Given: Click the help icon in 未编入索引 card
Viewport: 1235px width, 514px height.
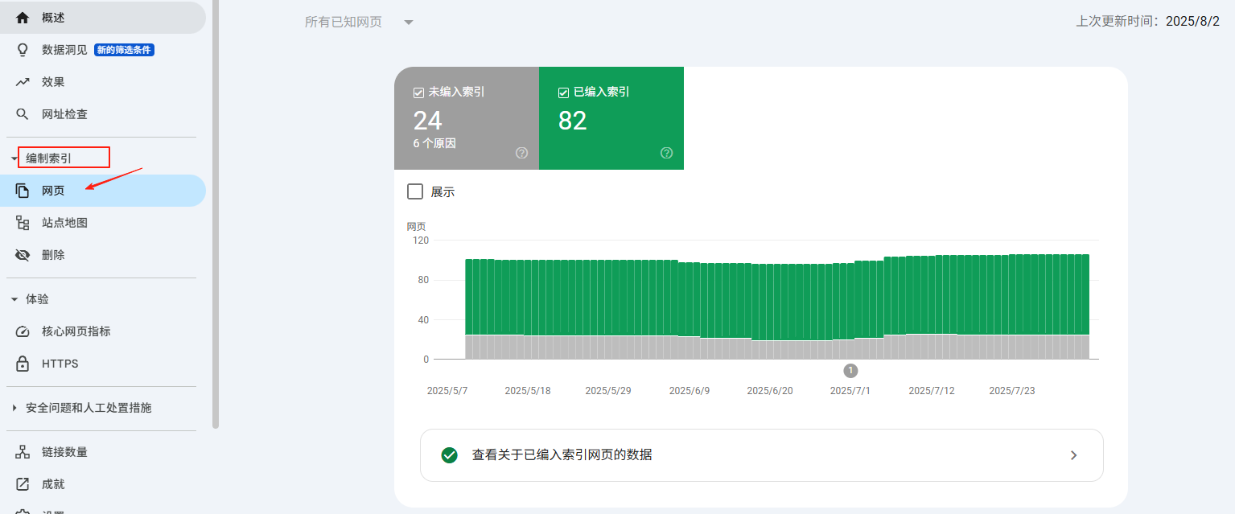Looking at the screenshot, I should [x=521, y=153].
